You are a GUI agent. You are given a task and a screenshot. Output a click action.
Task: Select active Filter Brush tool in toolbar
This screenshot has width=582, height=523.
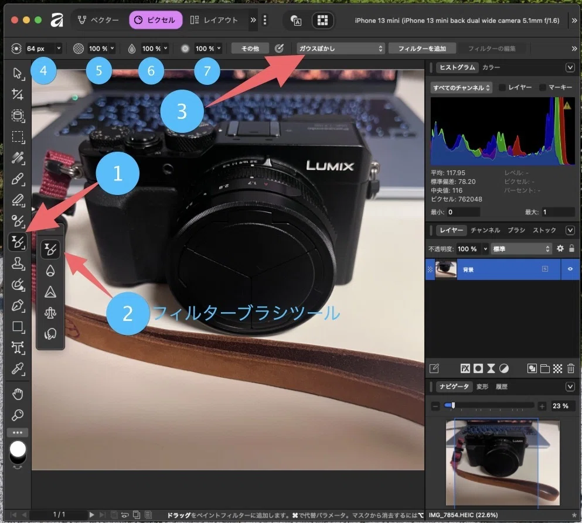[17, 242]
